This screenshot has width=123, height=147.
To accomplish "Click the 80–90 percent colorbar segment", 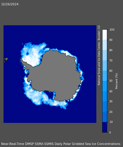I will (x=105, y=45).
